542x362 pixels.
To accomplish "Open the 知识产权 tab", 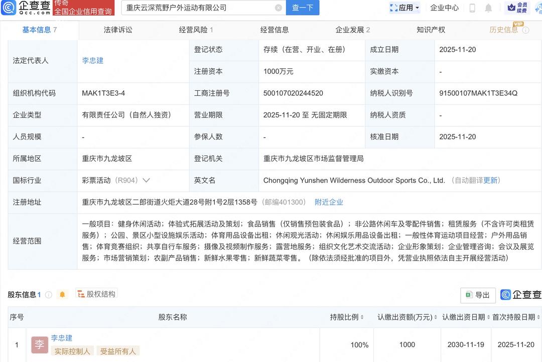I will tap(431, 30).
